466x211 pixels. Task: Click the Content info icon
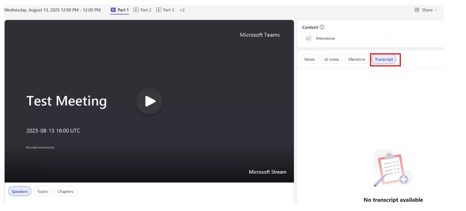(322, 27)
